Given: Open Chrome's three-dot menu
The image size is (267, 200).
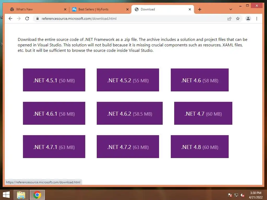Looking at the screenshot, I should [x=257, y=18].
